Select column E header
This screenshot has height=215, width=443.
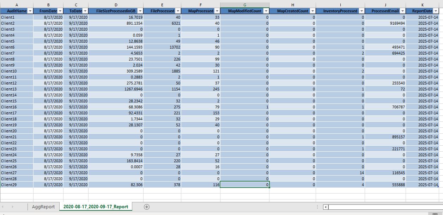(x=162, y=5)
